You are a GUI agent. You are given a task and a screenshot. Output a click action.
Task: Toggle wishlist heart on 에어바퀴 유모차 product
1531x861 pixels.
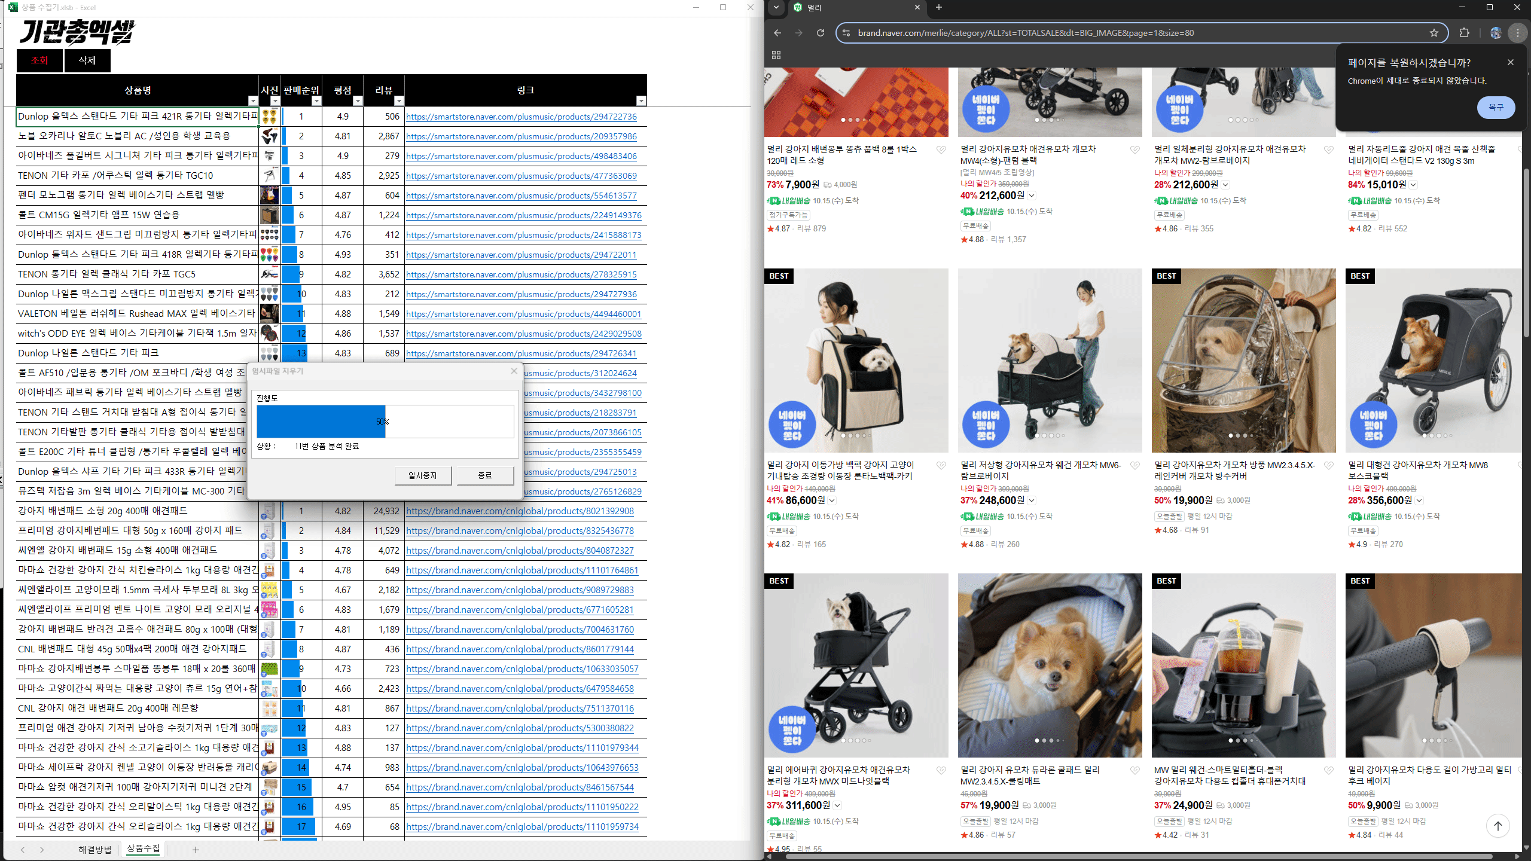(941, 770)
